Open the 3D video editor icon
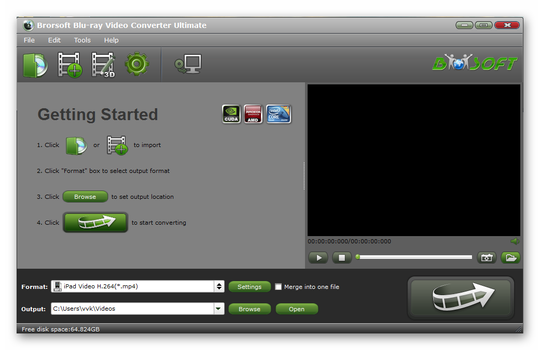 coord(103,65)
